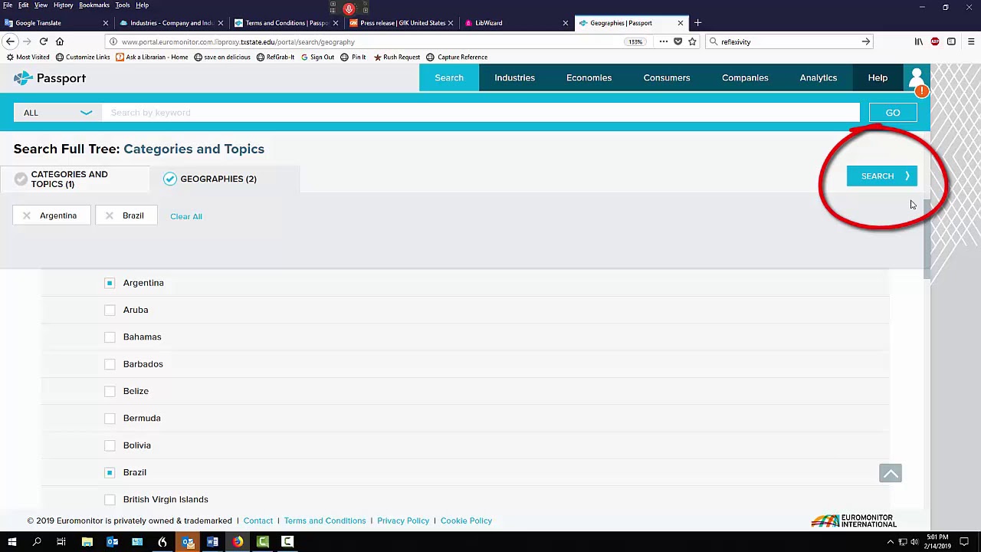Image resolution: width=981 pixels, height=552 pixels.
Task: Switch to the LibWizard browser tab
Action: tap(517, 23)
